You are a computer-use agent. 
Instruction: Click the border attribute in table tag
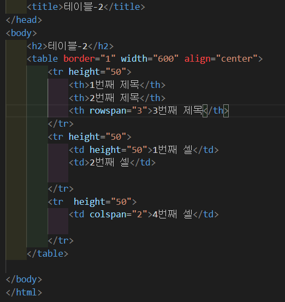79,59
